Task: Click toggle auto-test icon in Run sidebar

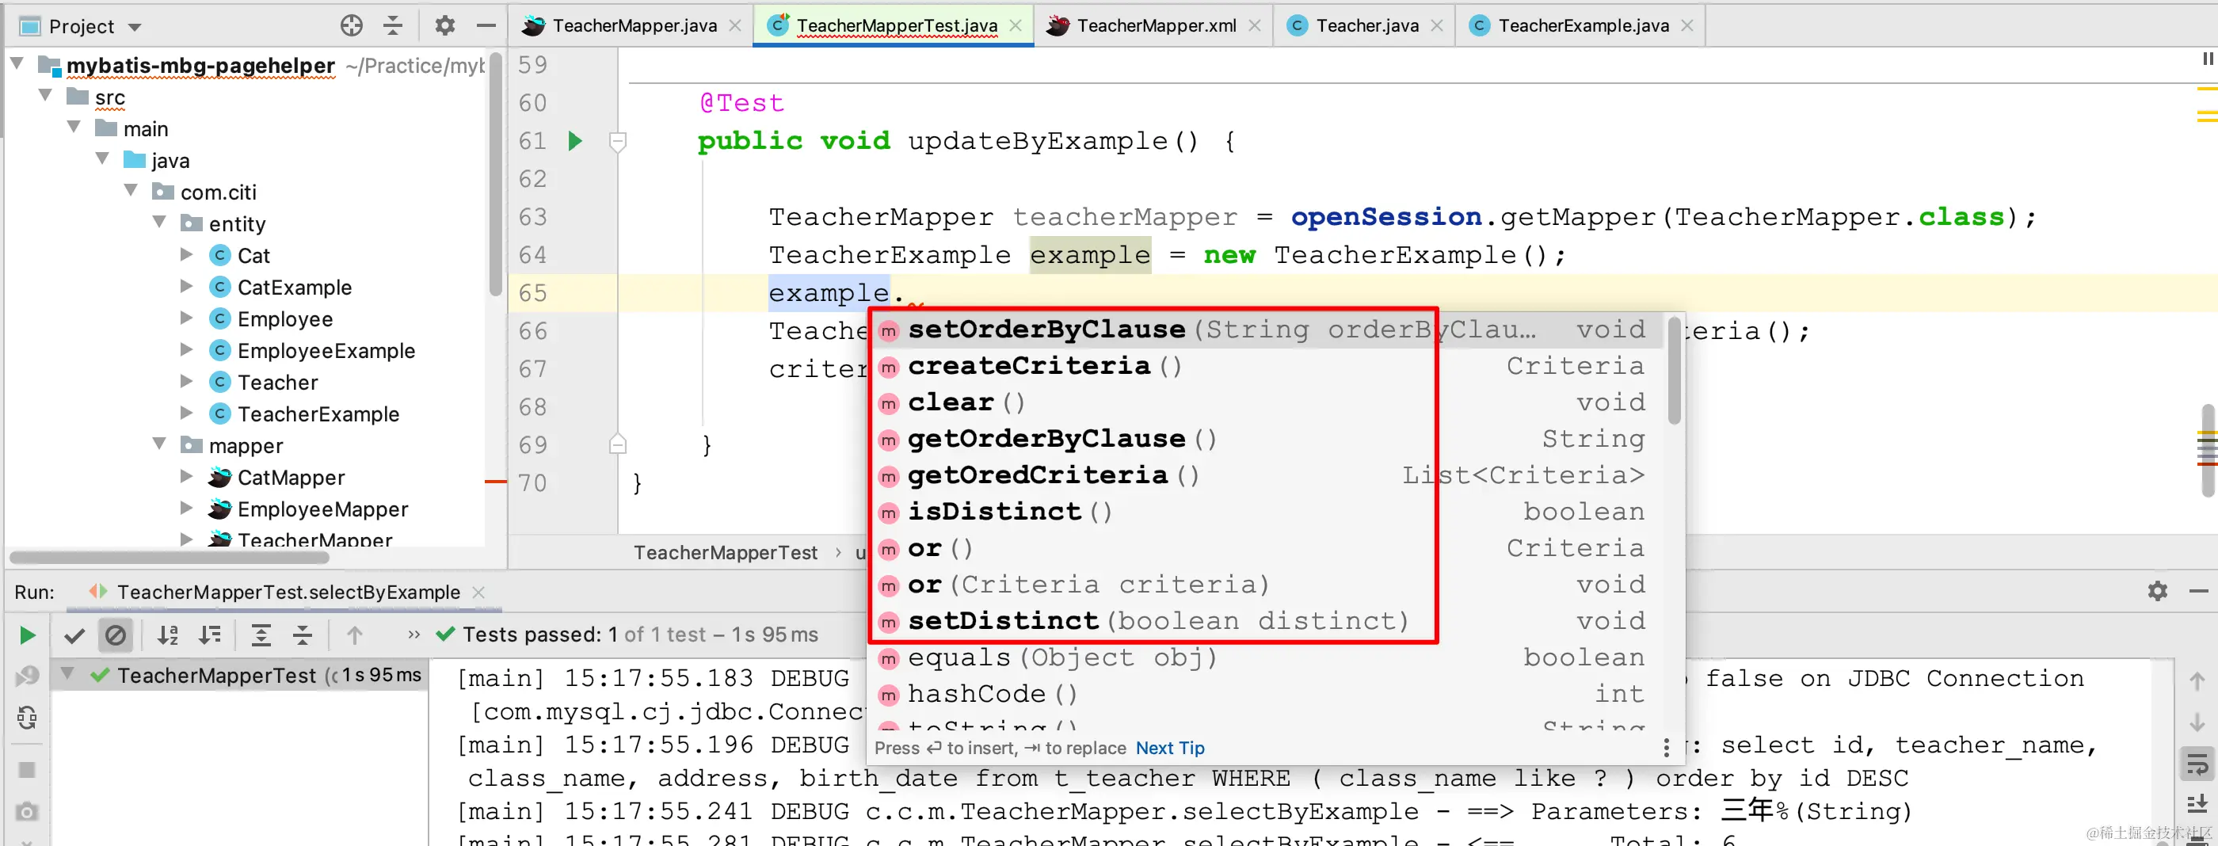Action: point(27,718)
